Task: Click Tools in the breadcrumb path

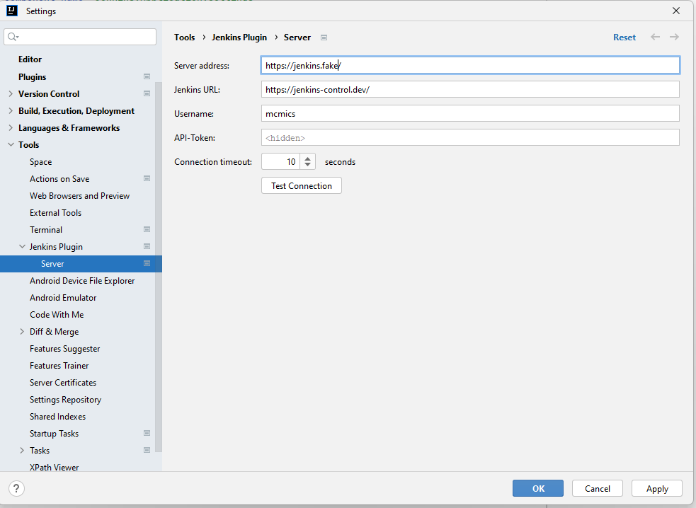Action: click(x=184, y=37)
